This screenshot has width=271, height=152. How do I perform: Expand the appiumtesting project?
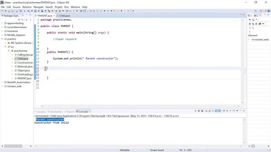pos(2,23)
